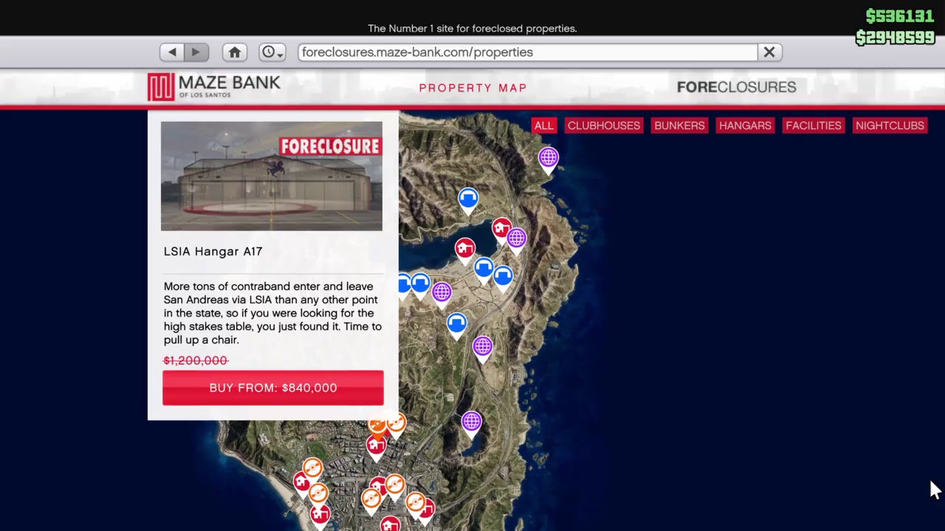This screenshot has height=531, width=945.
Task: Select the clubhouse marker cut off at map bottom
Action: (390, 524)
